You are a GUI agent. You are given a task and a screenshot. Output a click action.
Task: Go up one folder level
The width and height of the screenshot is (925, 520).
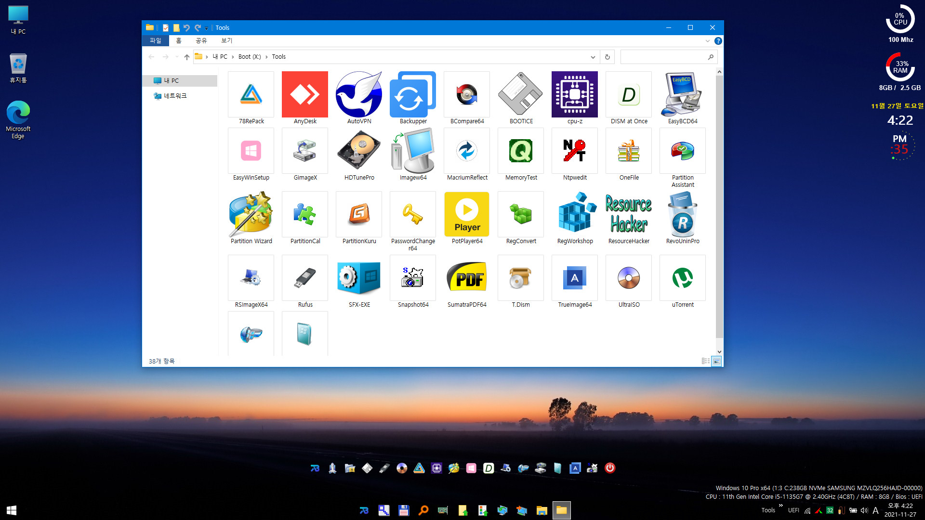click(187, 57)
